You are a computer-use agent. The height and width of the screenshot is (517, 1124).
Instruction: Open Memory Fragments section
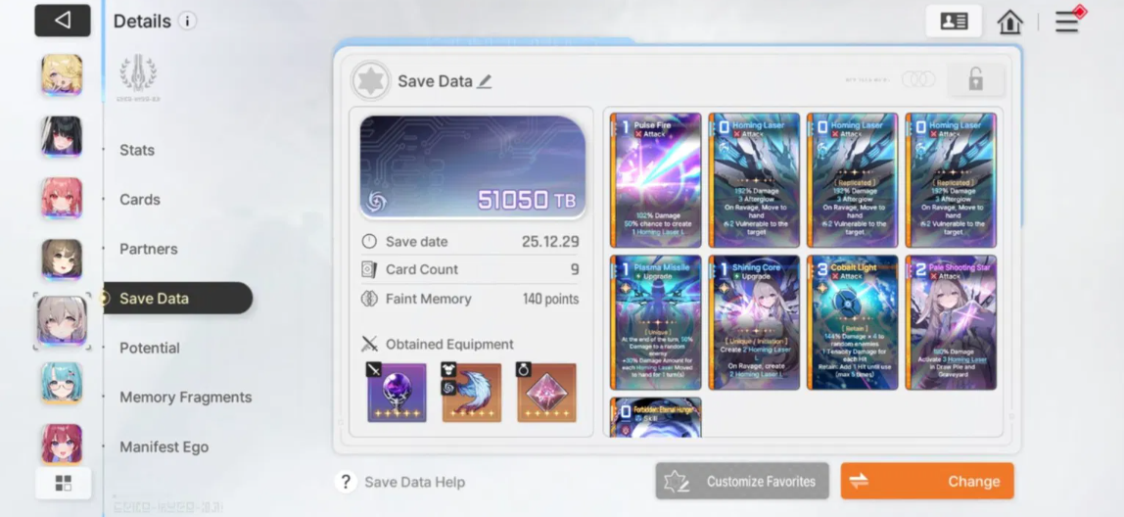pos(186,398)
